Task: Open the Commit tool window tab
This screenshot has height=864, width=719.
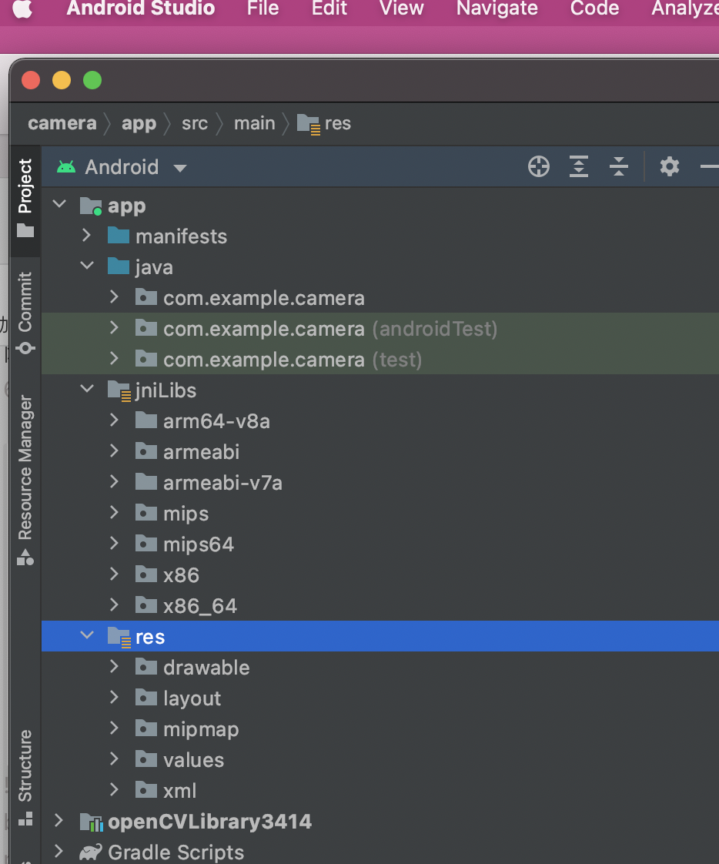Action: coord(25,313)
